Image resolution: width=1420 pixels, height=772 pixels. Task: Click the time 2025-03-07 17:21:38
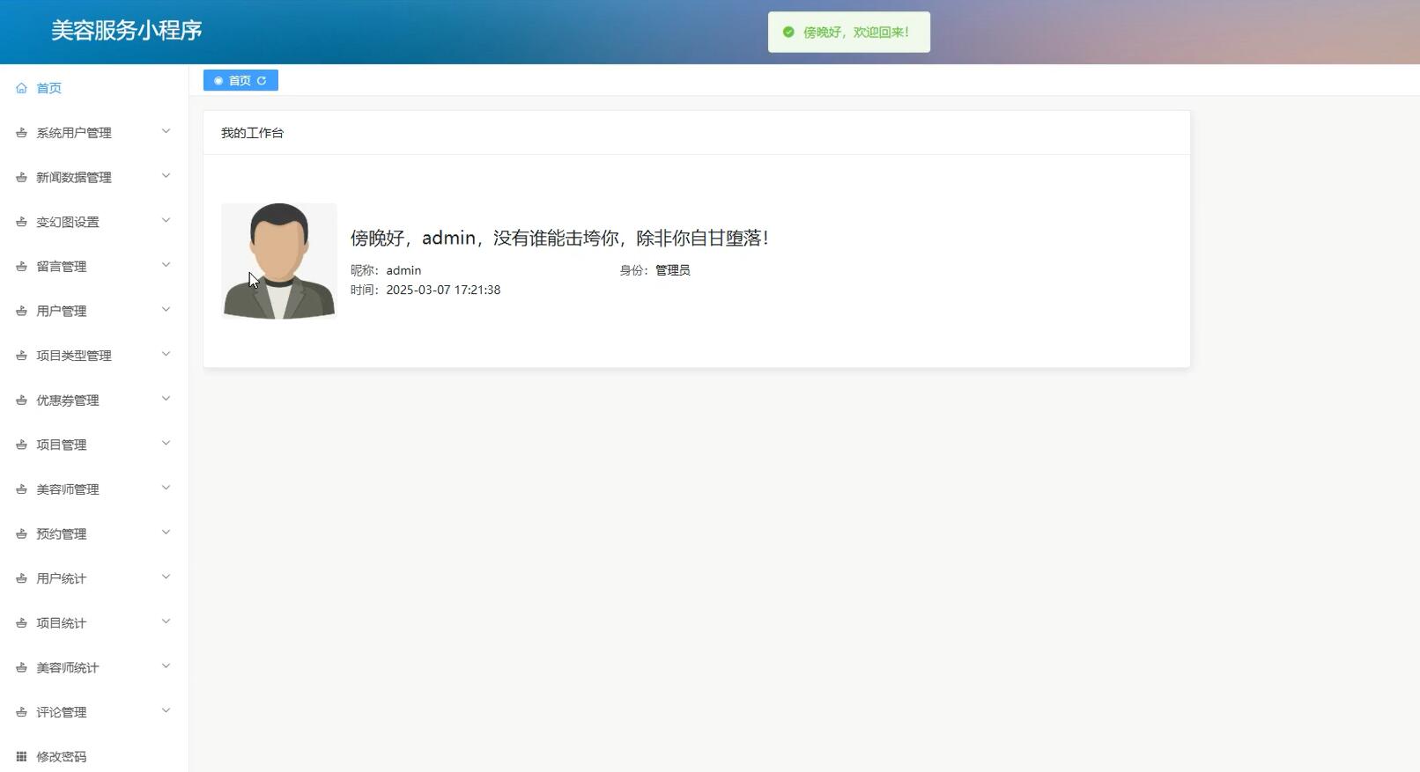[443, 290]
